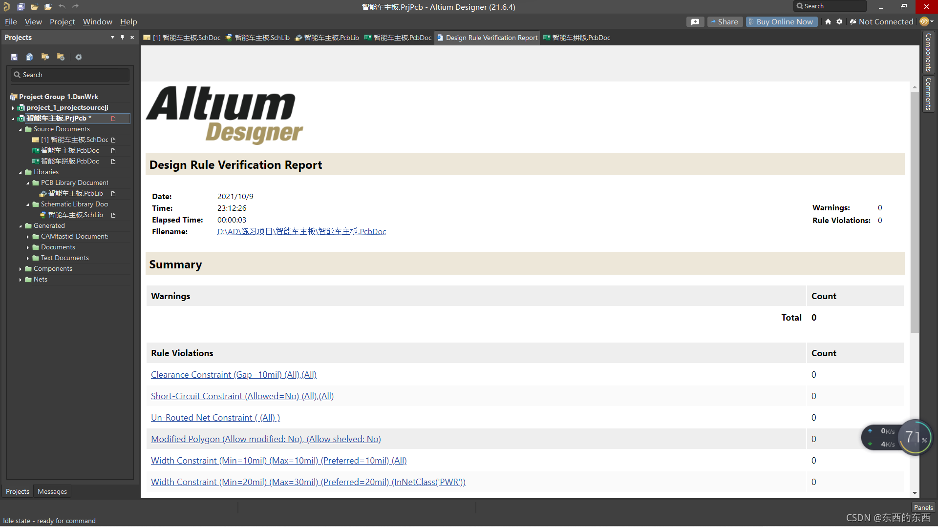Image resolution: width=938 pixels, height=527 pixels.
Task: Open Clearance Constraint violation link
Action: pyautogui.click(x=234, y=375)
